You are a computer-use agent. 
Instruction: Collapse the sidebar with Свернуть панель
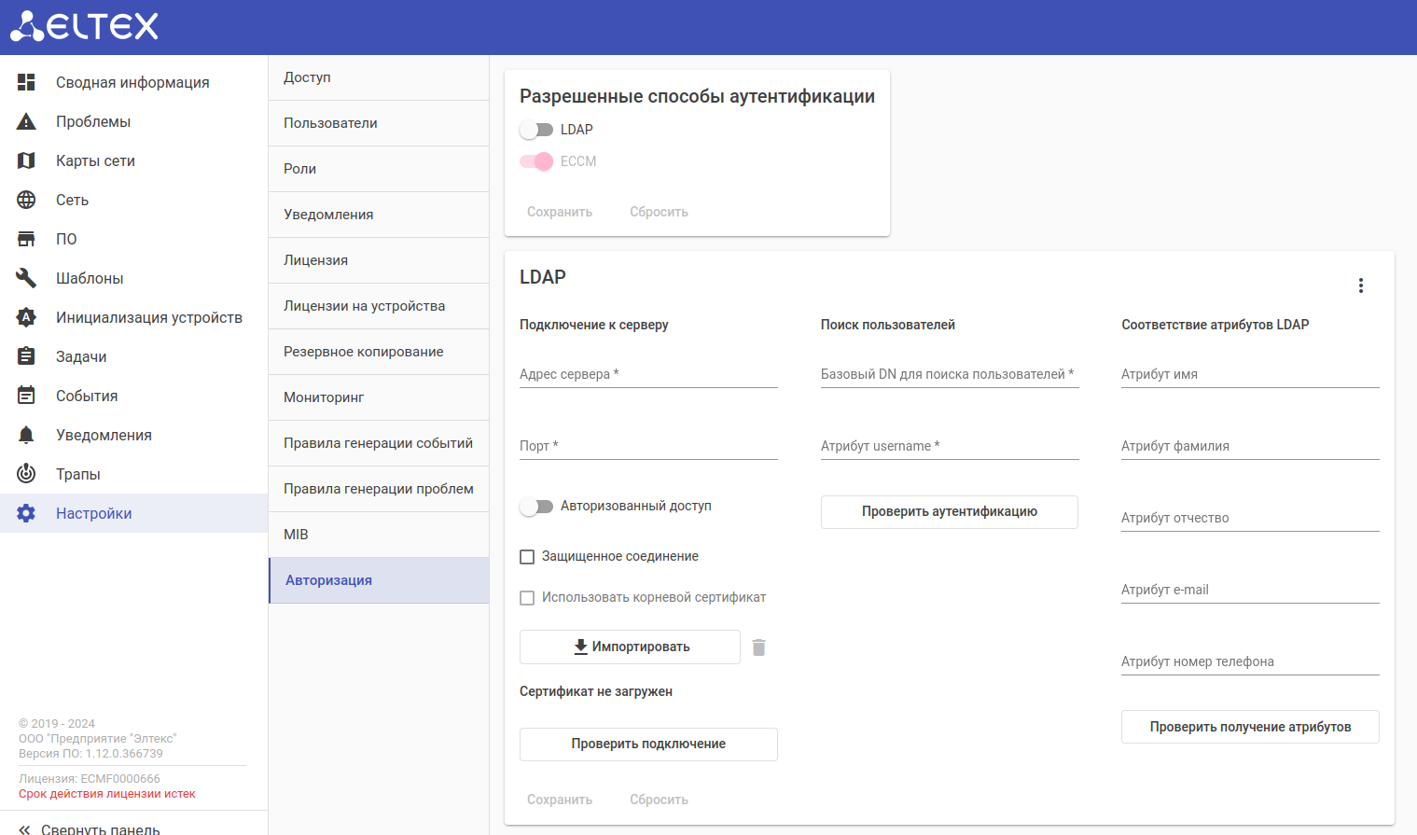pyautogui.click(x=90, y=828)
